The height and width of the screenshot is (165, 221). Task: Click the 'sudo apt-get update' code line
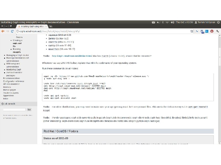click(x=56, y=95)
